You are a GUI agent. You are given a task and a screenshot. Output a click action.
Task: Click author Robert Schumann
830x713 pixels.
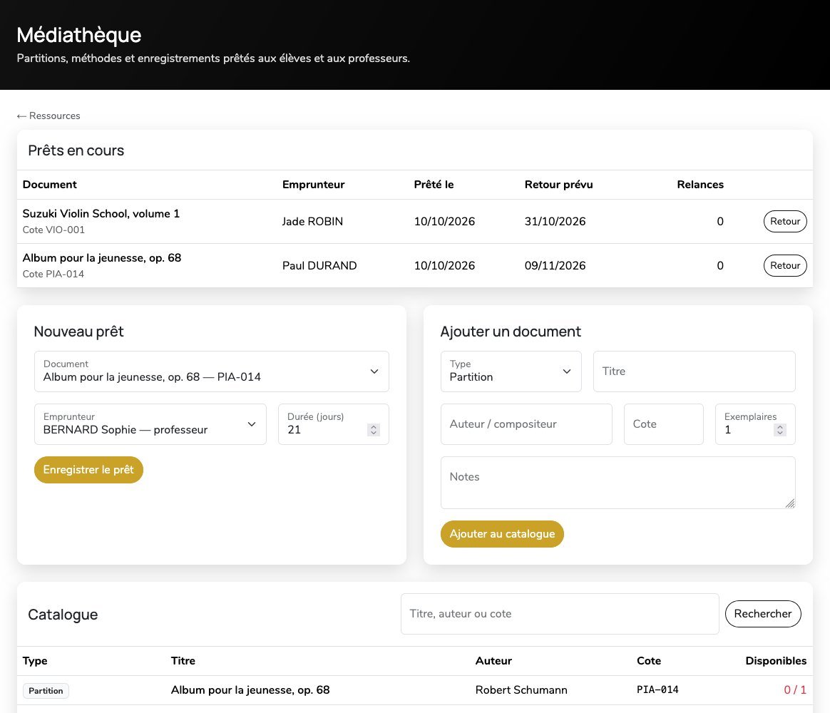click(x=521, y=690)
